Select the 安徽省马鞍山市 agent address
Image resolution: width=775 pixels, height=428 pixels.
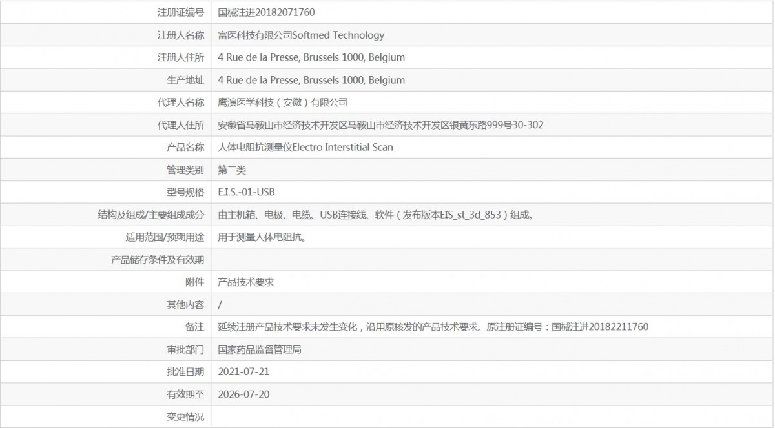(380, 125)
